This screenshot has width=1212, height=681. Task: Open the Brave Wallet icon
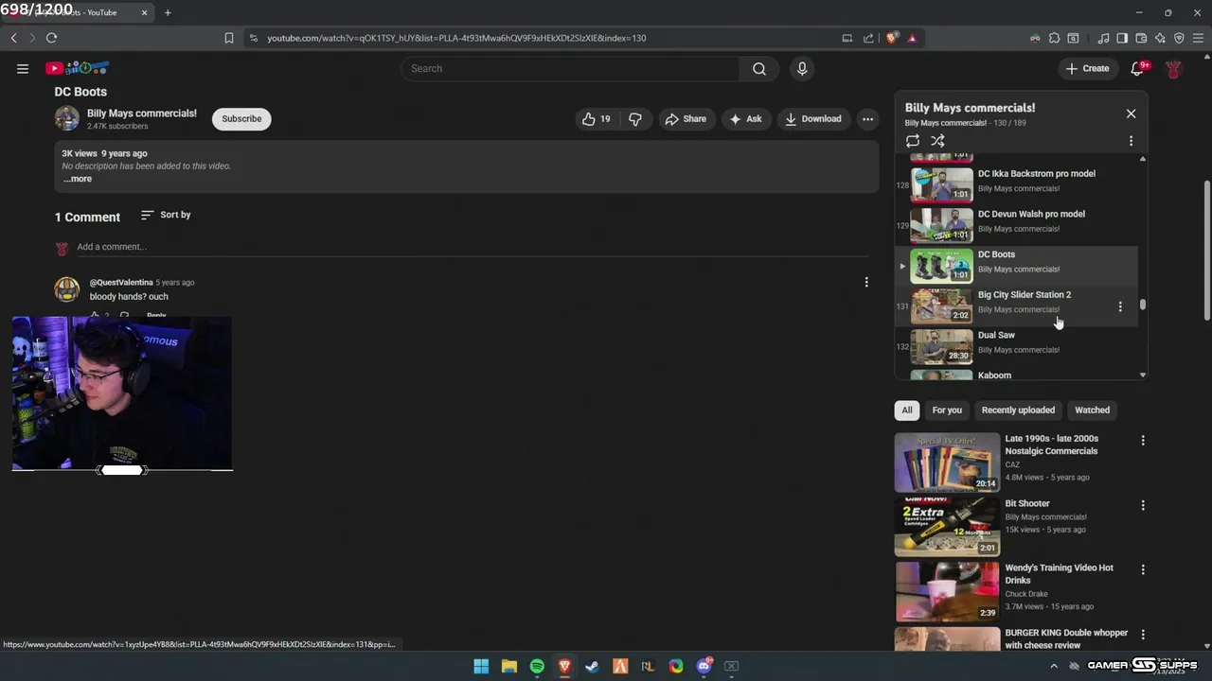pyautogui.click(x=1141, y=38)
